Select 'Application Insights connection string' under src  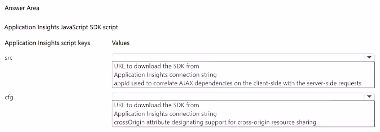165,75
